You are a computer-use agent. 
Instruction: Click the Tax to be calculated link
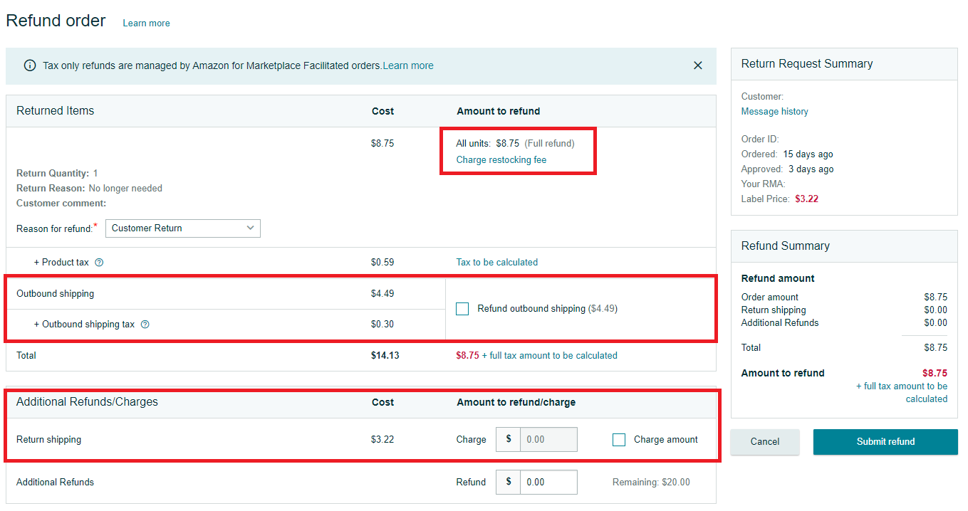[x=496, y=263]
